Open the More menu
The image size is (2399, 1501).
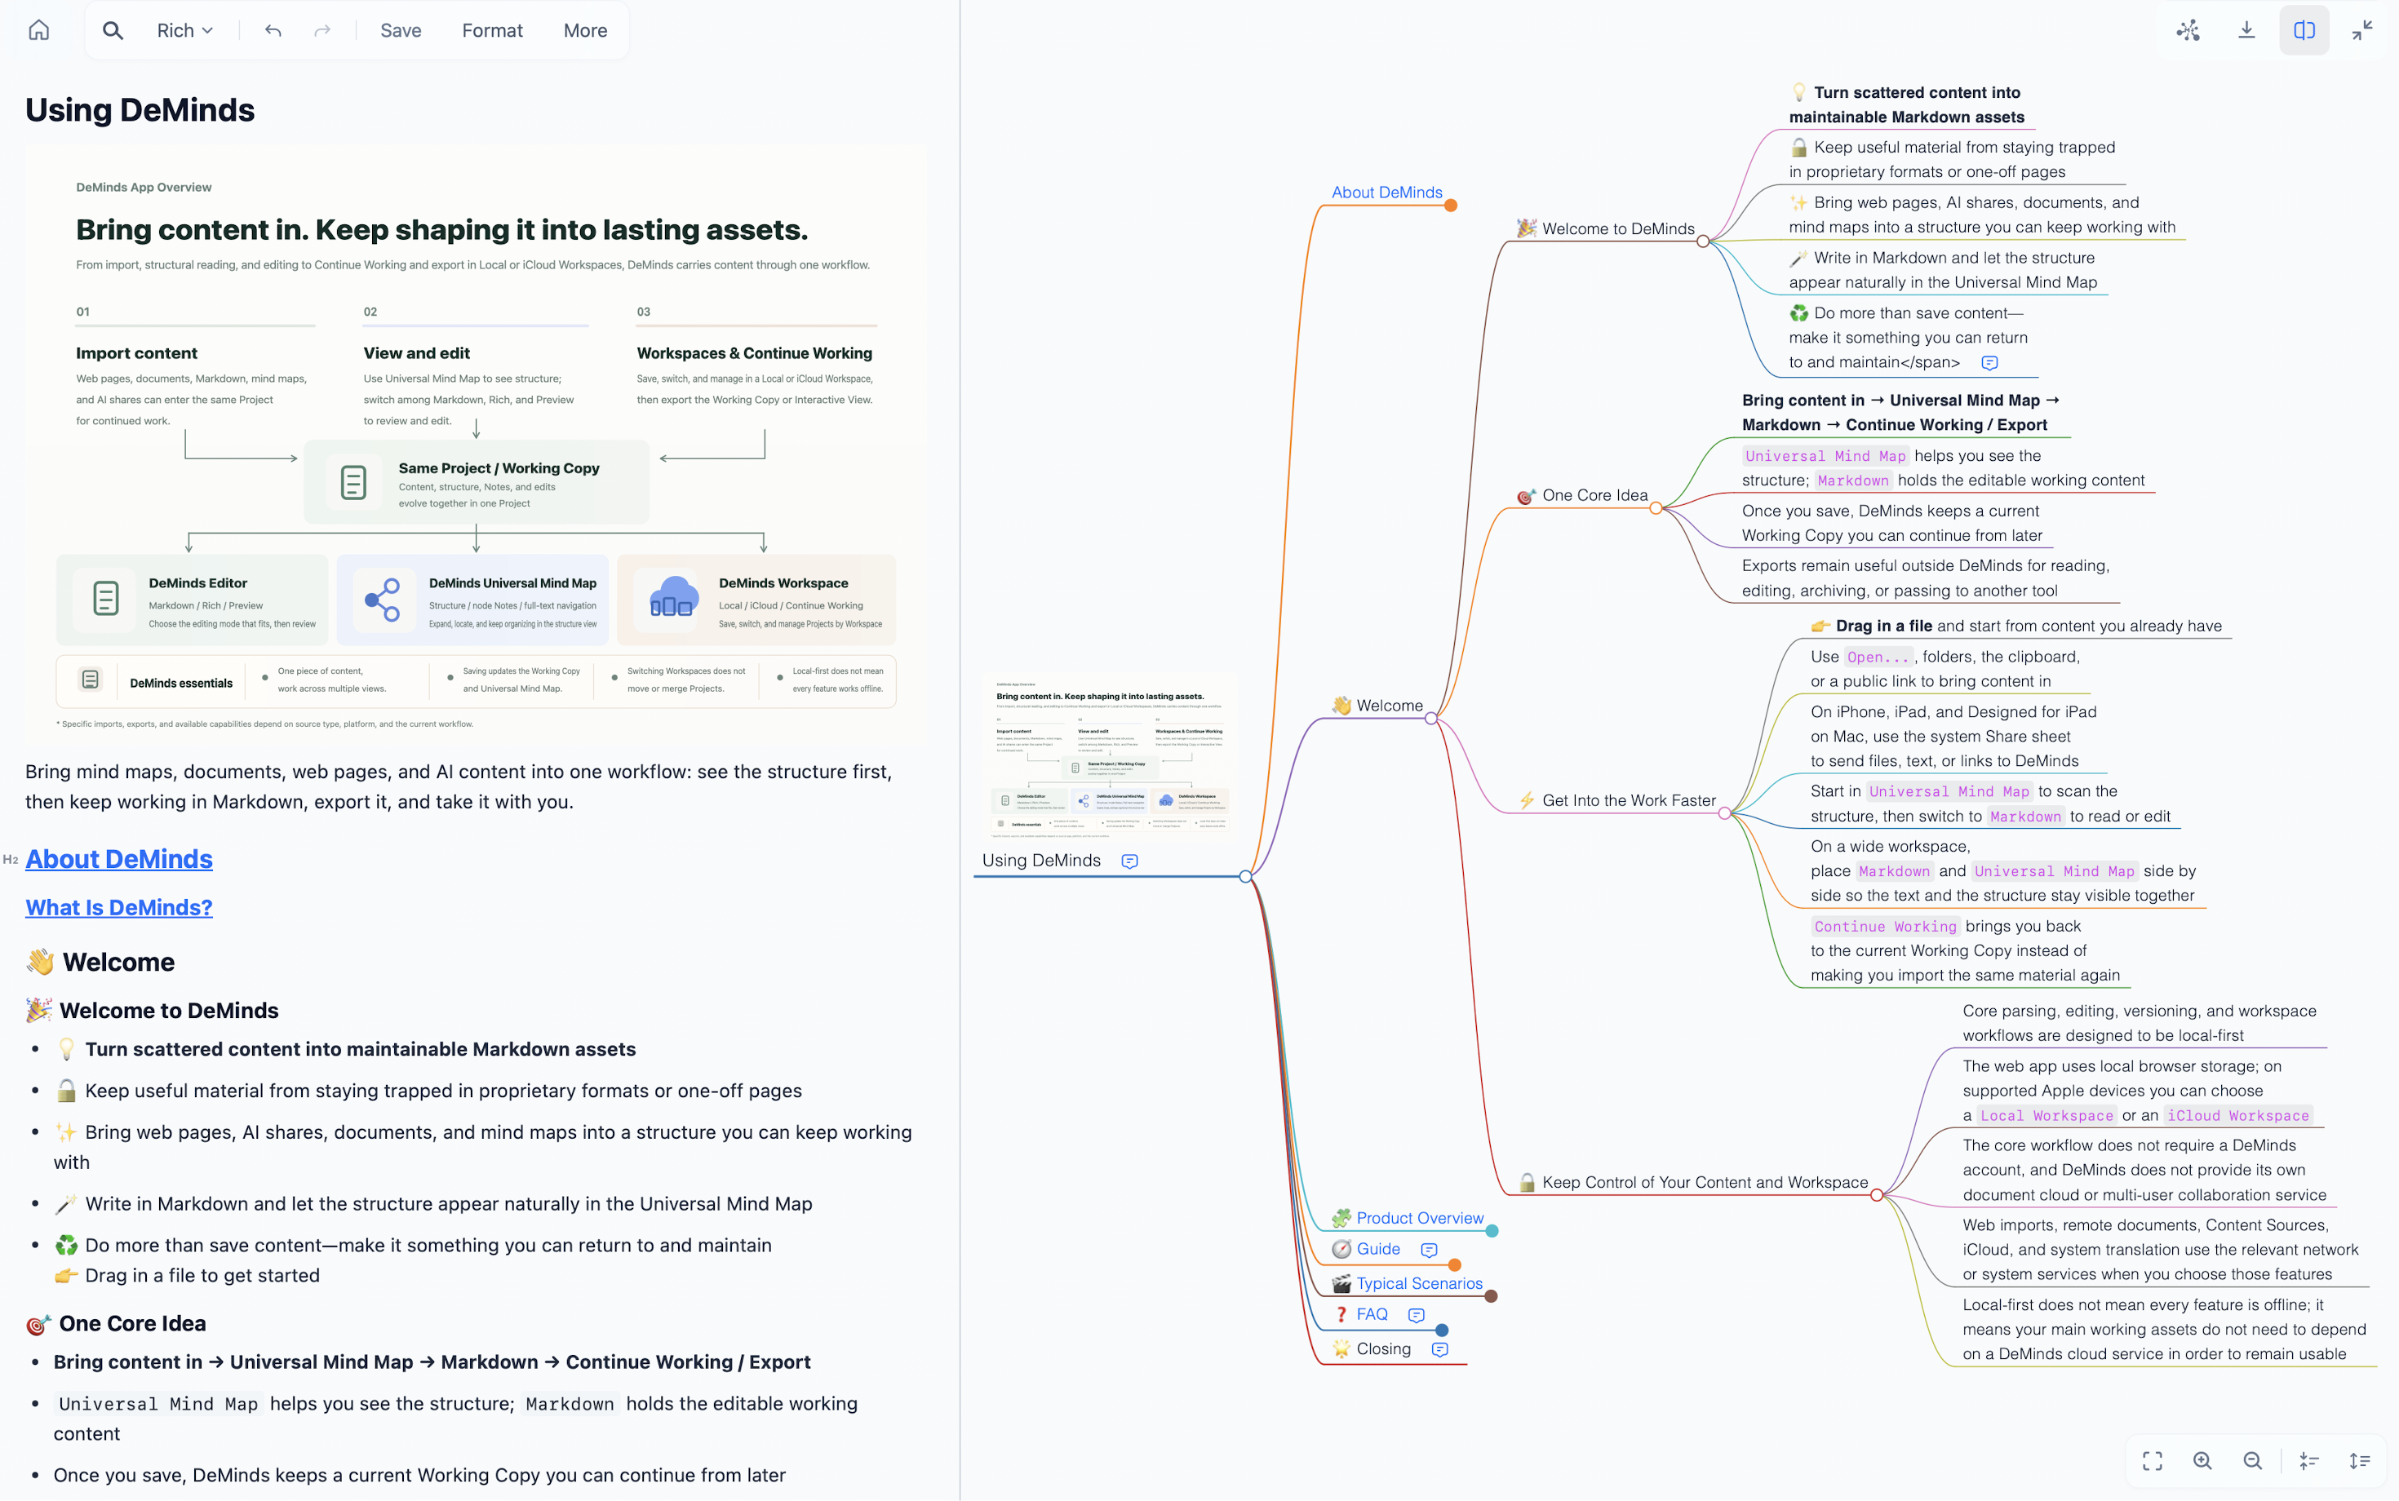[585, 30]
